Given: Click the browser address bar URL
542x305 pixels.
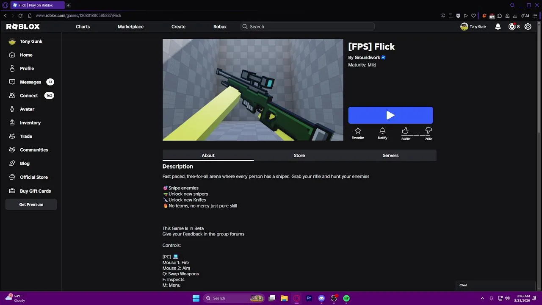Looking at the screenshot, I should 78,16.
